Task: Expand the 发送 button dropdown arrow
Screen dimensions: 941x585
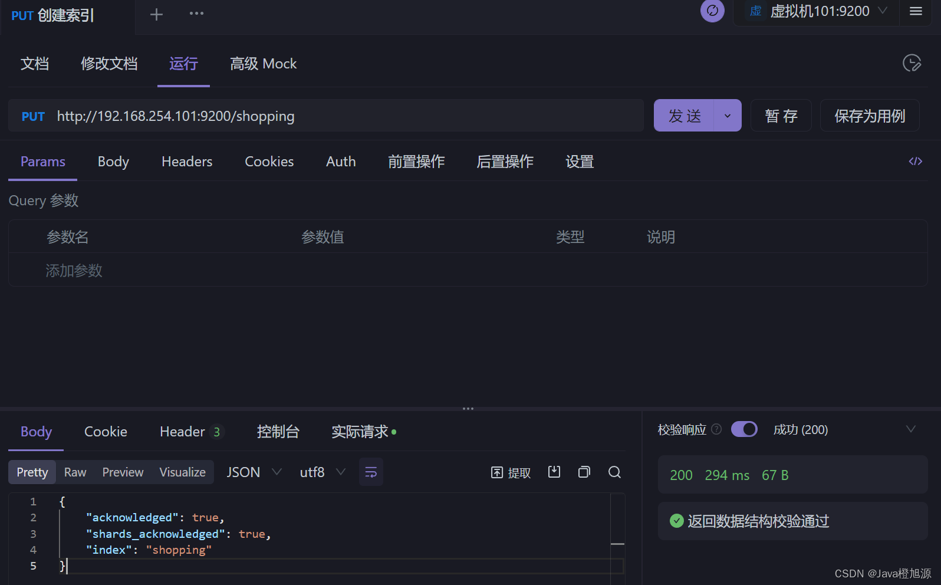Action: [x=728, y=116]
